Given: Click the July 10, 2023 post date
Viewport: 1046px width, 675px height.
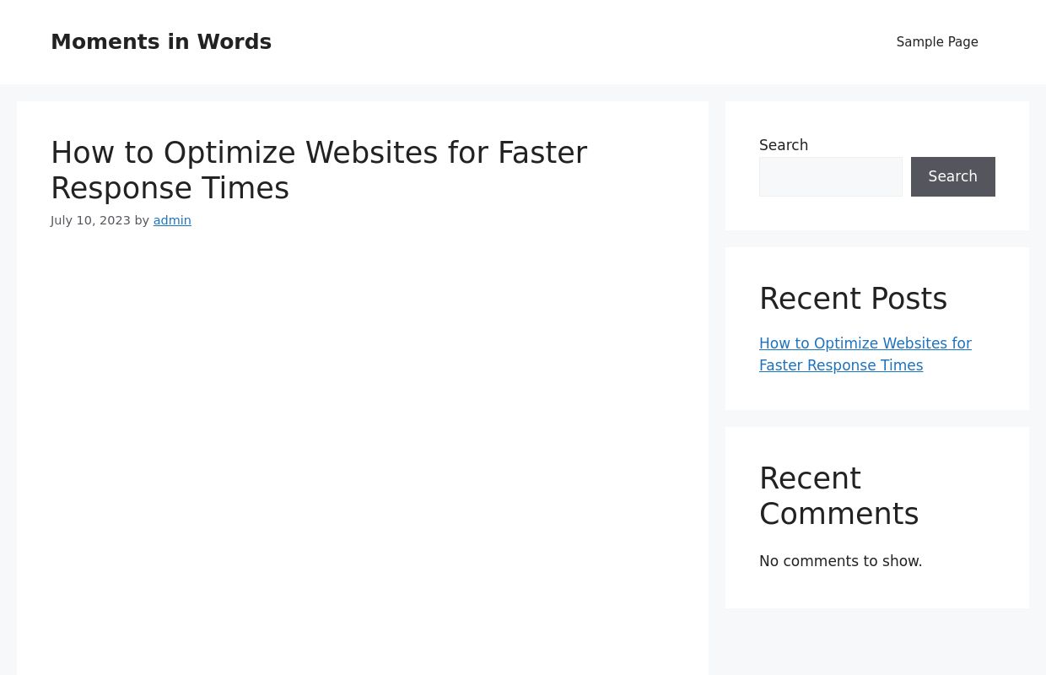Looking at the screenshot, I should tap(90, 220).
